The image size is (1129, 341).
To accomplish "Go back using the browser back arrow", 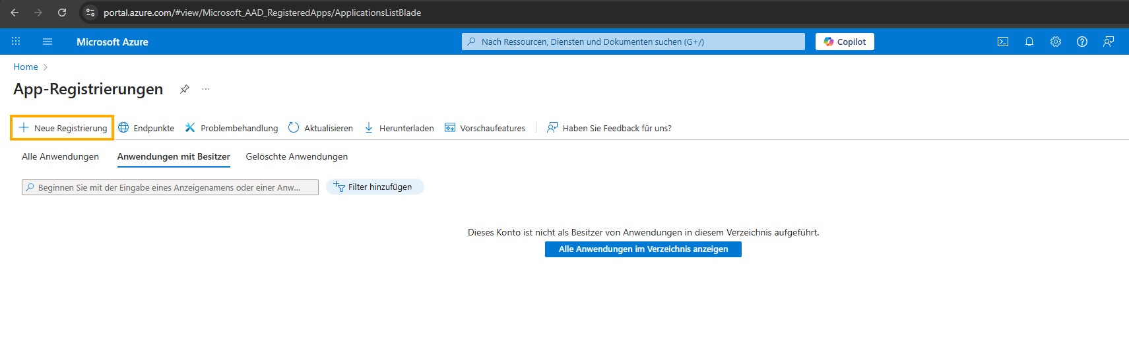I will pyautogui.click(x=15, y=13).
